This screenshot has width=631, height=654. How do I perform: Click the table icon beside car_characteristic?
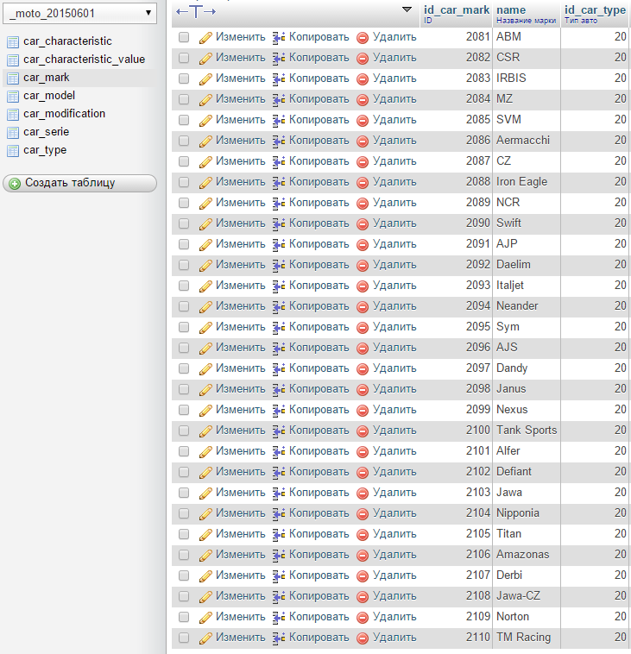pyautogui.click(x=13, y=42)
